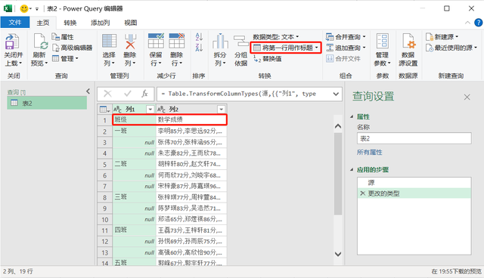Image resolution: width=484 pixels, height=278 pixels.
Task: Click the 关闭并上载 (Close & Load) icon
Action: click(x=12, y=42)
